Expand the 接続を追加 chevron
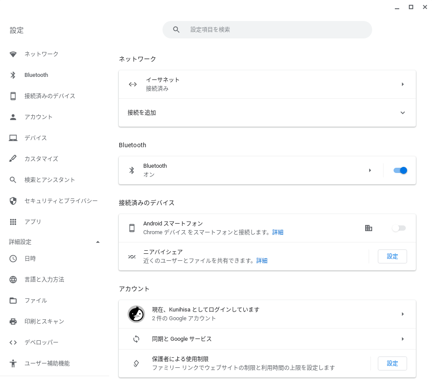 403,113
